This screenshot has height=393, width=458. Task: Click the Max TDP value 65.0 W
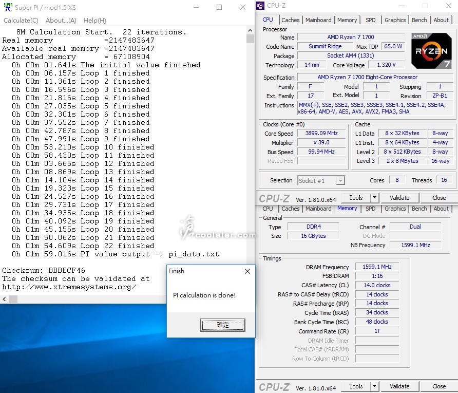click(393, 46)
